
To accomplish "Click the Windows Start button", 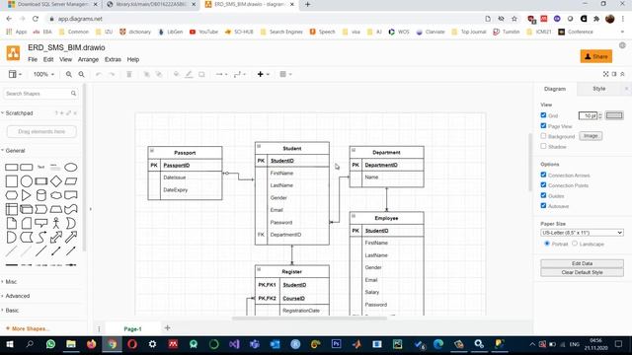I will [10, 344].
